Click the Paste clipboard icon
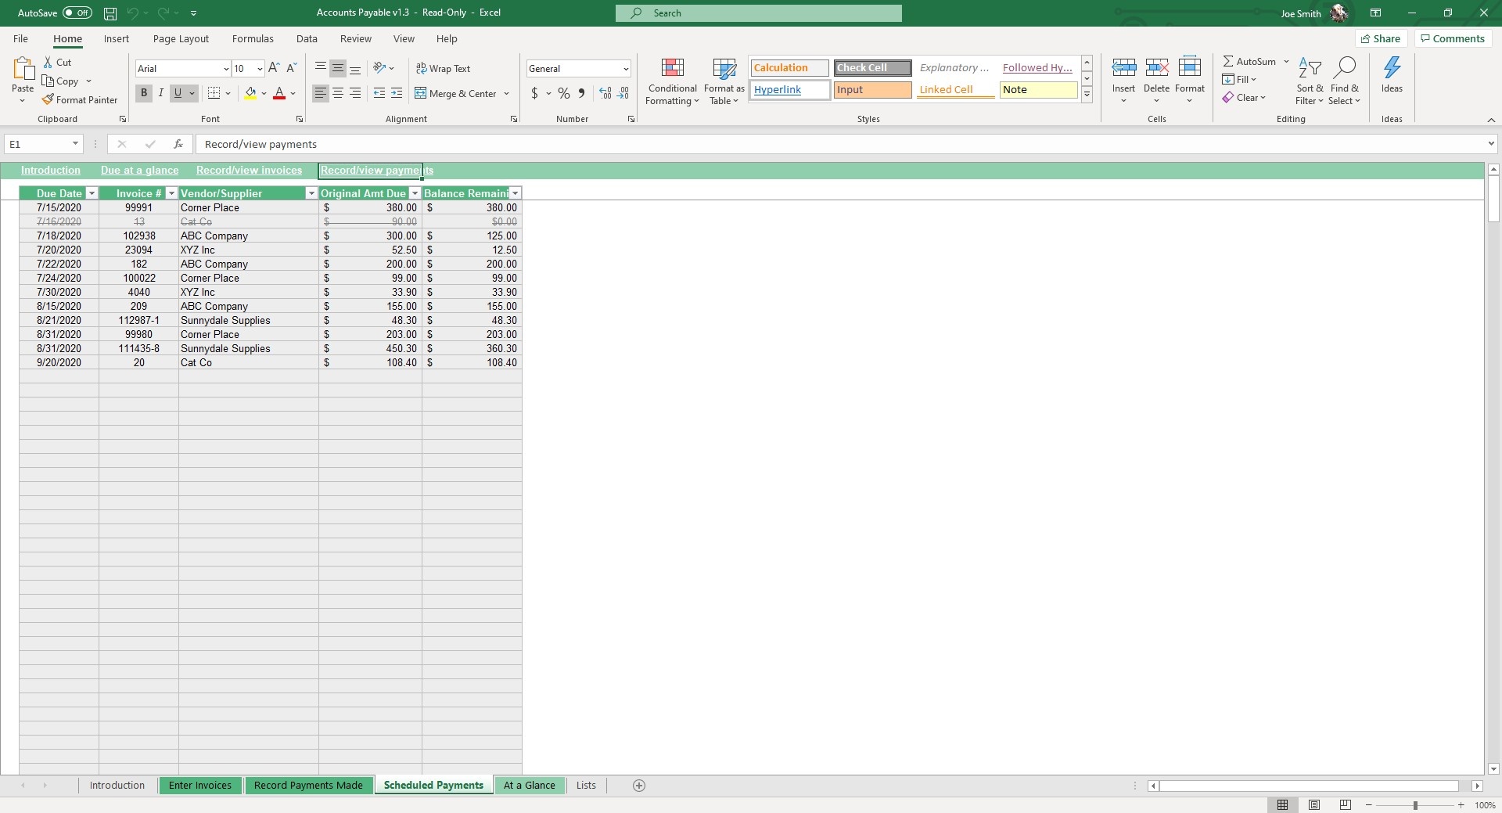Image resolution: width=1502 pixels, height=813 pixels. [x=23, y=70]
